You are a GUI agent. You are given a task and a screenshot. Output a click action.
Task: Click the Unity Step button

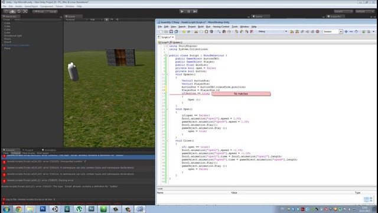(195, 11)
